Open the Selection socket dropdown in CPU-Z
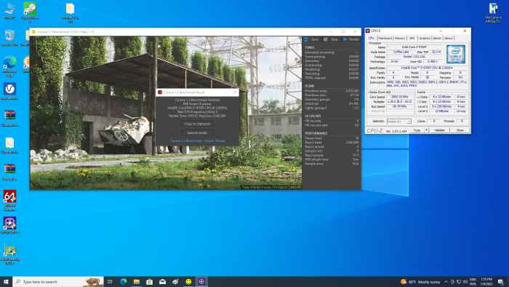This screenshot has height=287, width=509. coord(399,121)
